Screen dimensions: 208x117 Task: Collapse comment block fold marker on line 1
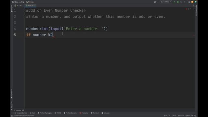pyautogui.click(x=24, y=10)
